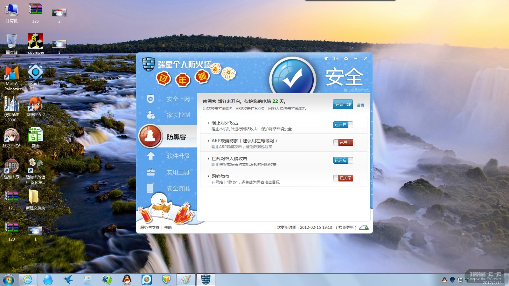509x286 pixels.
Task: Click the cloud security status icon
Action: pyautogui.click(x=364, y=228)
